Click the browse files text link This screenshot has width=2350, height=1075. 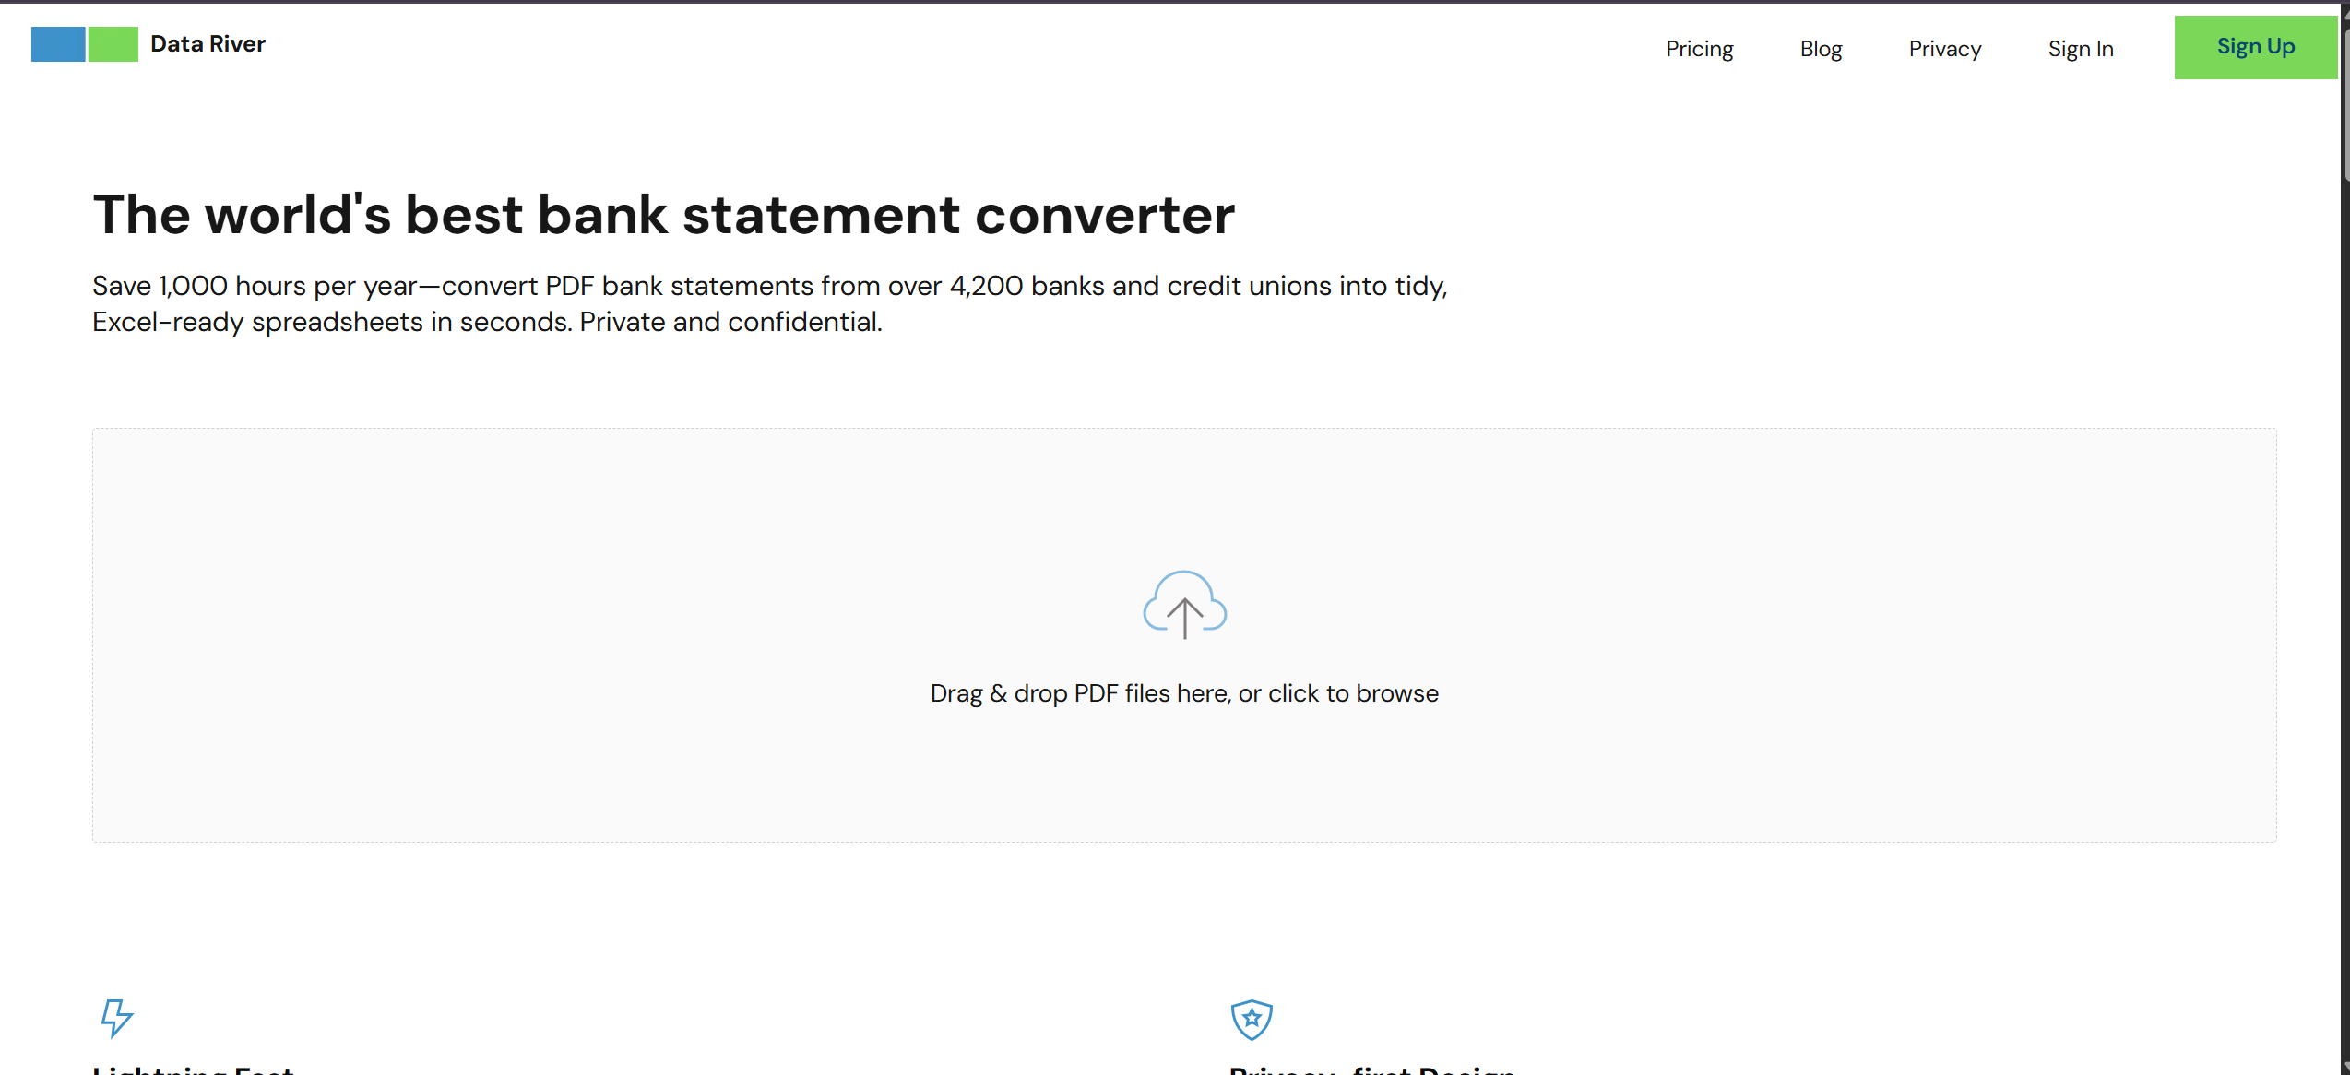[x=1352, y=692]
